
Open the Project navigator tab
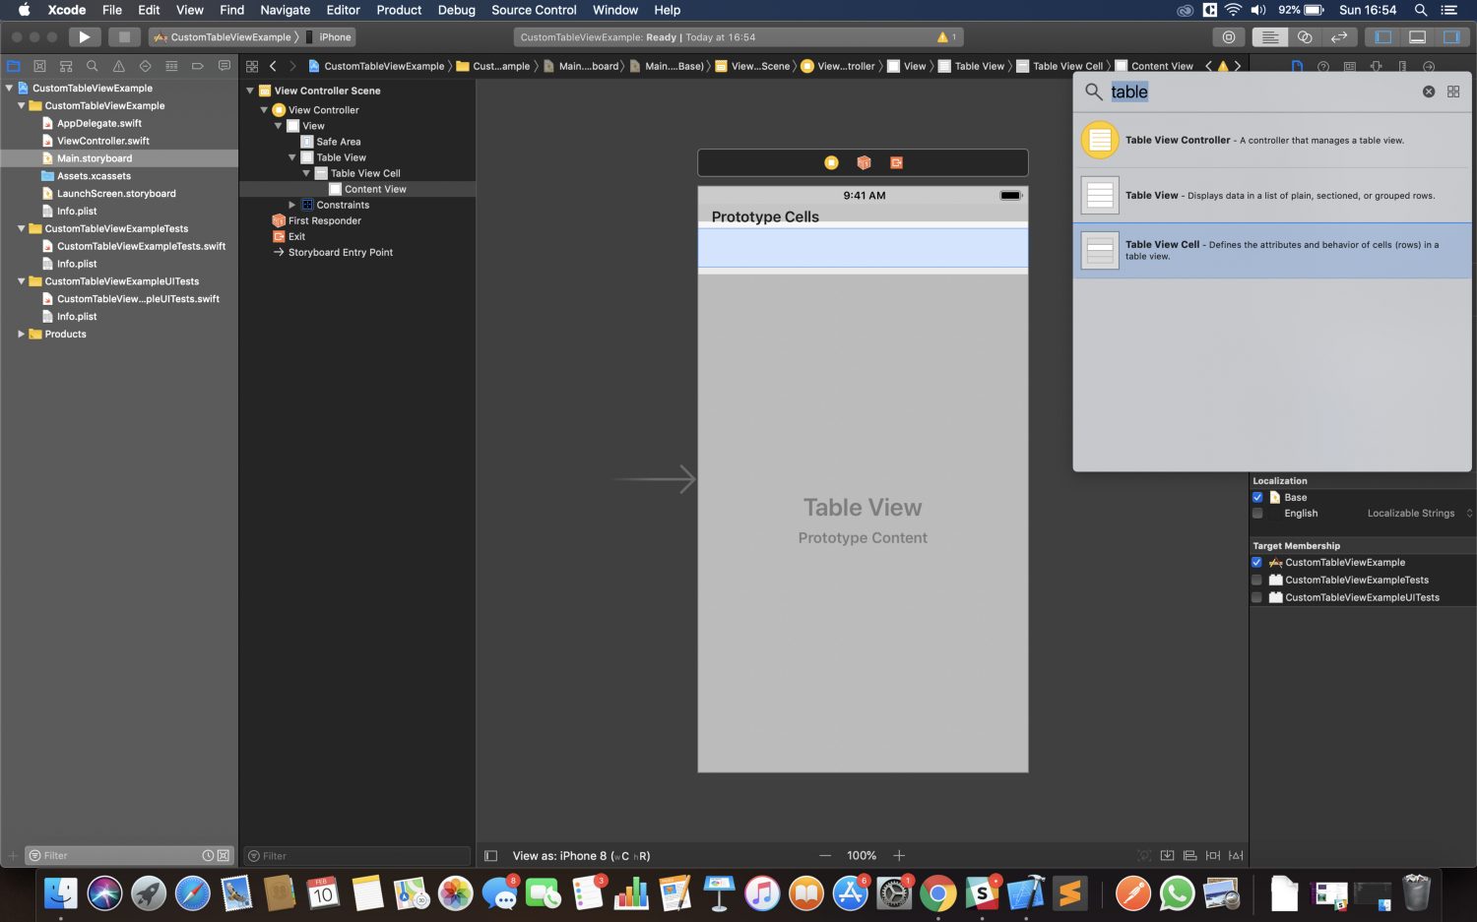click(14, 67)
